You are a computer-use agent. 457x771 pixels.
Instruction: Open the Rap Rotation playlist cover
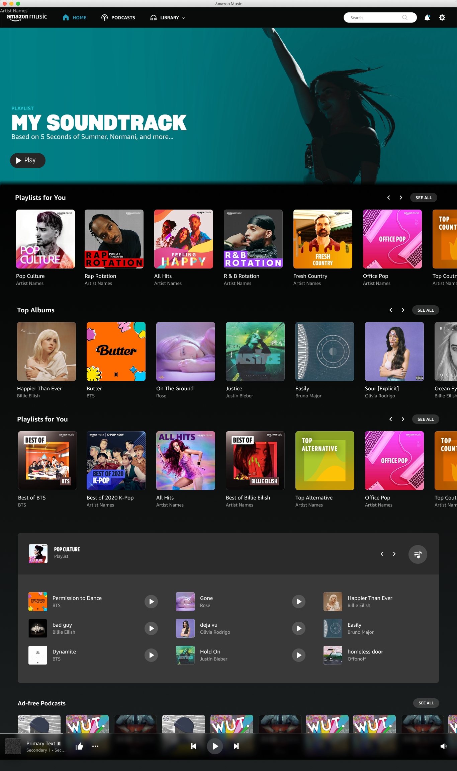[114, 239]
